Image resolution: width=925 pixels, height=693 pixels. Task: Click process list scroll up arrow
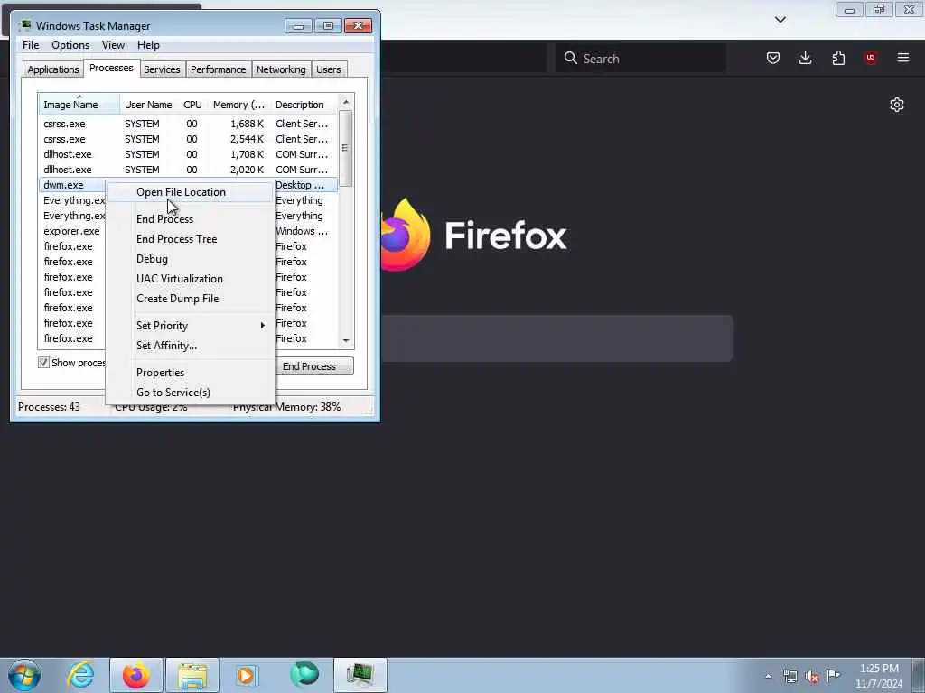coord(346,102)
